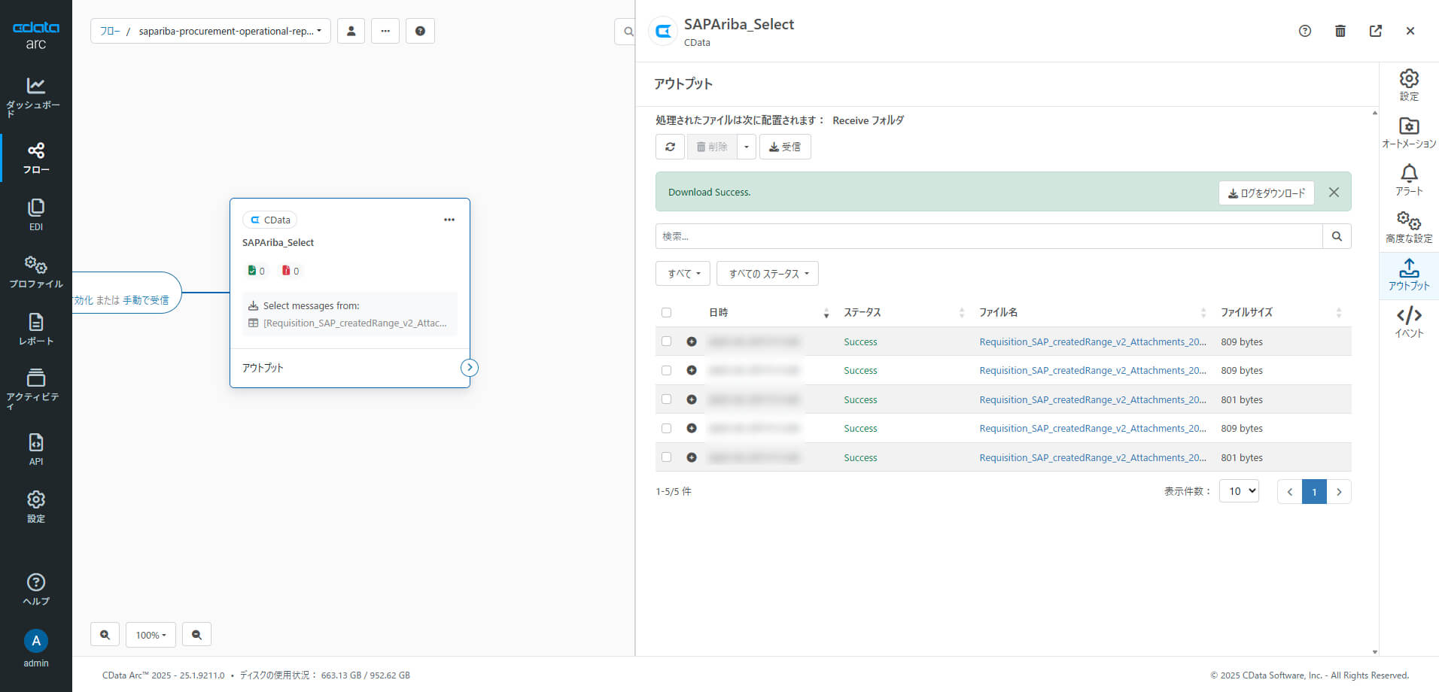
Task: Check the fourth output row checkbox
Action: point(666,428)
